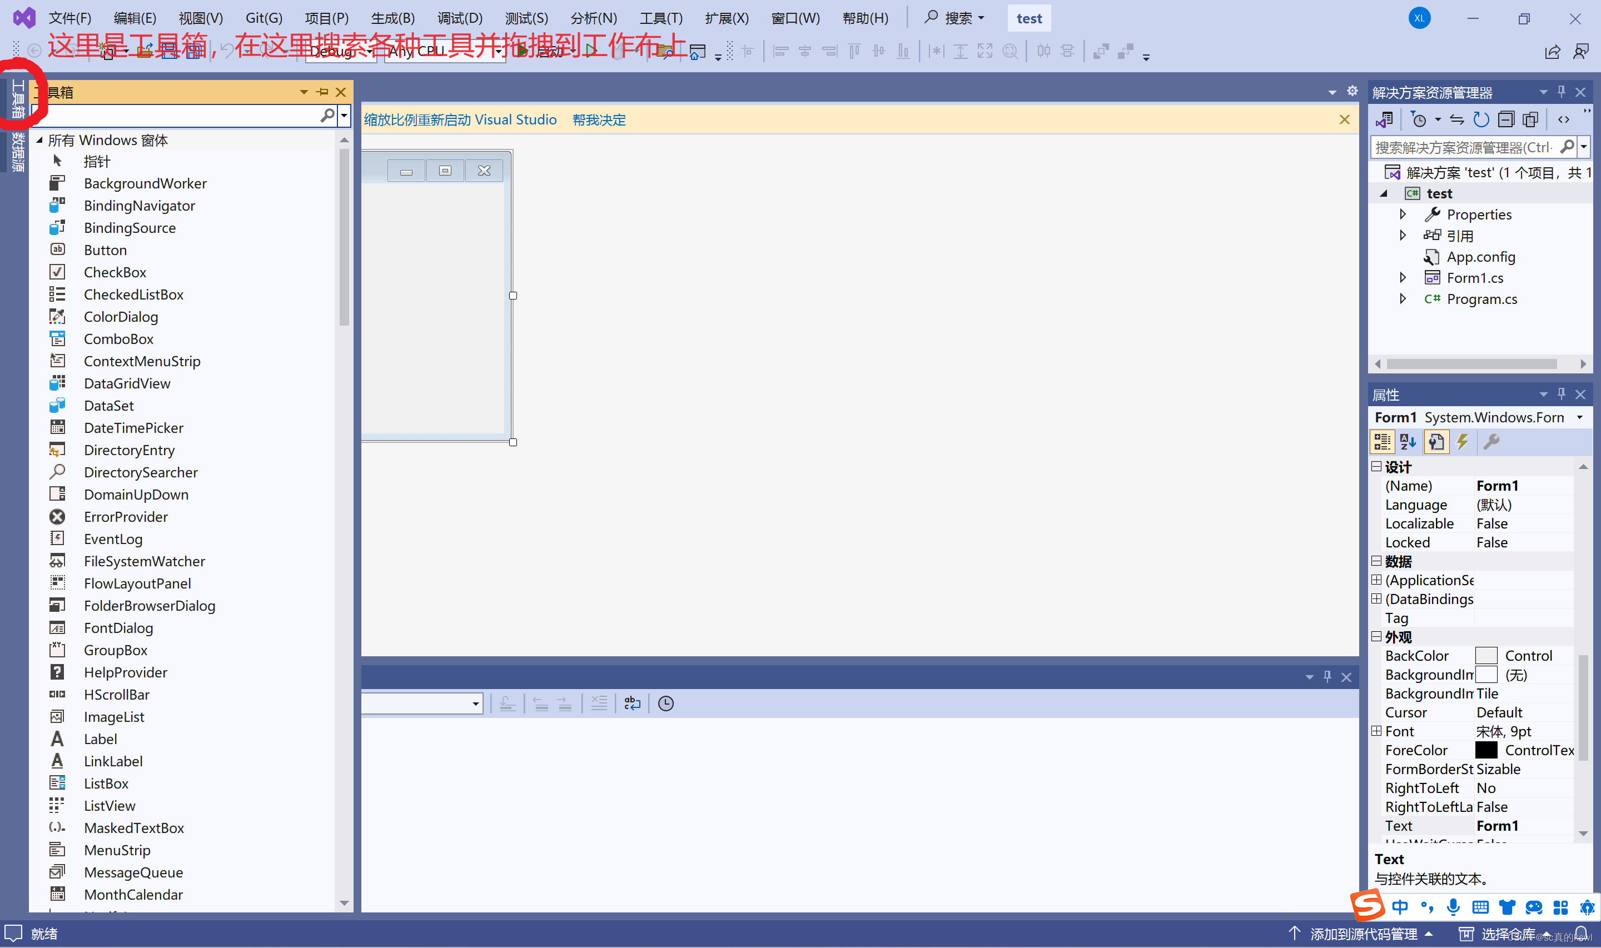This screenshot has width=1601, height=948.
Task: Collapse all in Solution Explorer
Action: pos(1506,119)
